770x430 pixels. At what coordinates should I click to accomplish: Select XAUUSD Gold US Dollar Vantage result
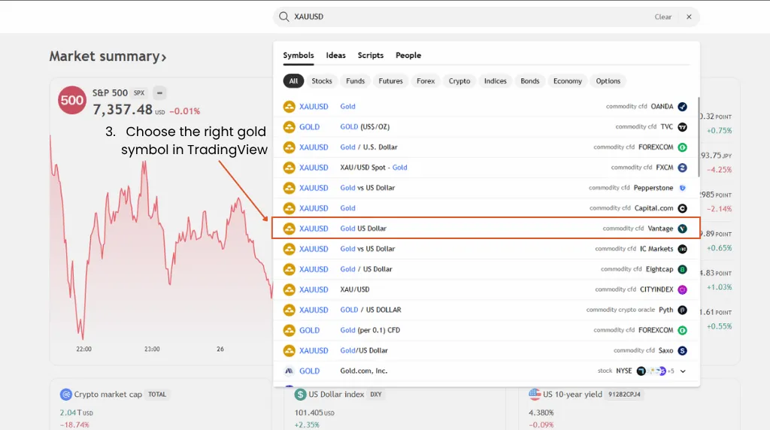click(x=487, y=229)
